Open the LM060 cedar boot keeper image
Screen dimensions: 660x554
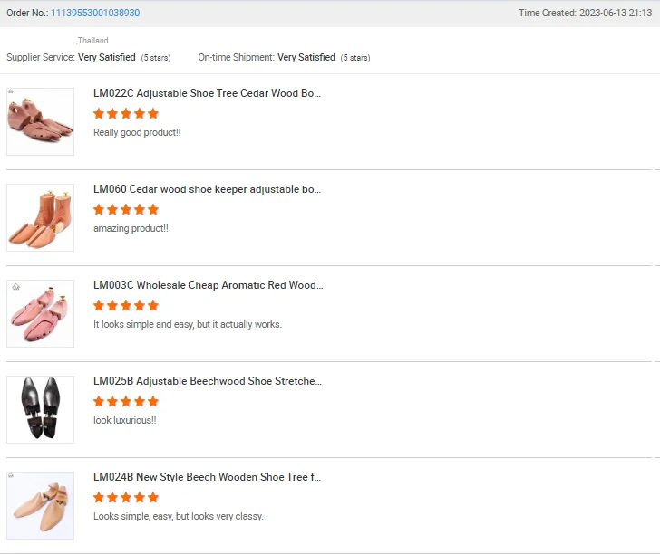pyautogui.click(x=40, y=217)
